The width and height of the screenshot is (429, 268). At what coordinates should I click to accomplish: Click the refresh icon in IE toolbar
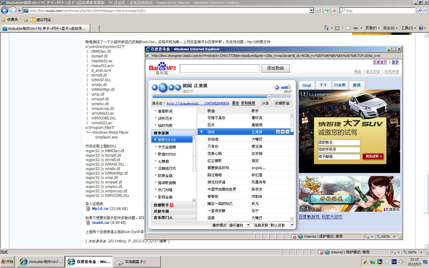tap(327, 11)
